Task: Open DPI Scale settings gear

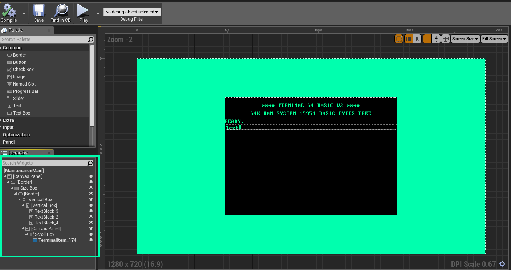Action: coord(502,264)
